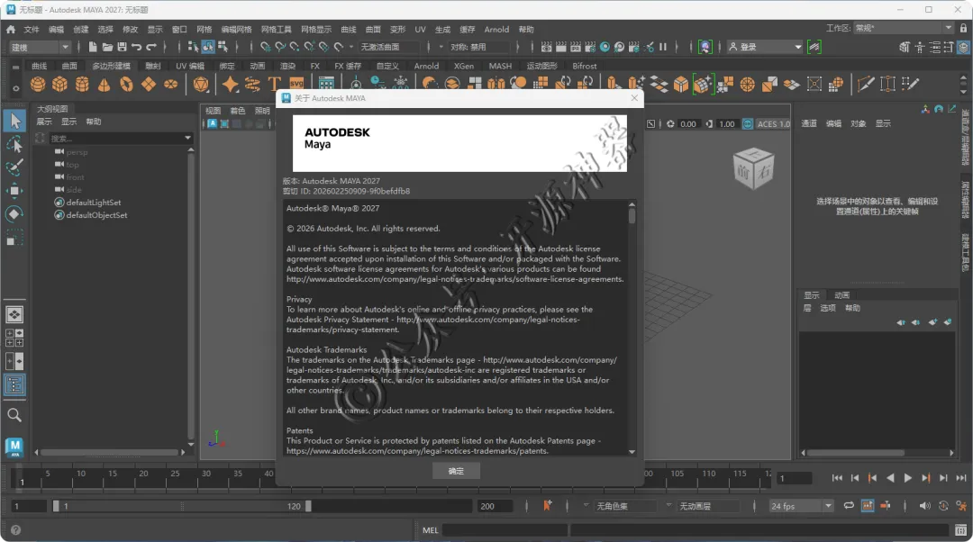Create a polygon disc from the shelf
The image size is (973, 542).
(170, 84)
